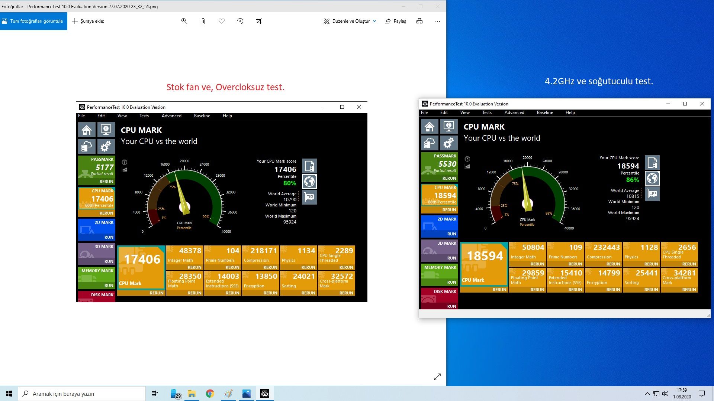Click the home icon in right PerformanceTest

(430, 127)
